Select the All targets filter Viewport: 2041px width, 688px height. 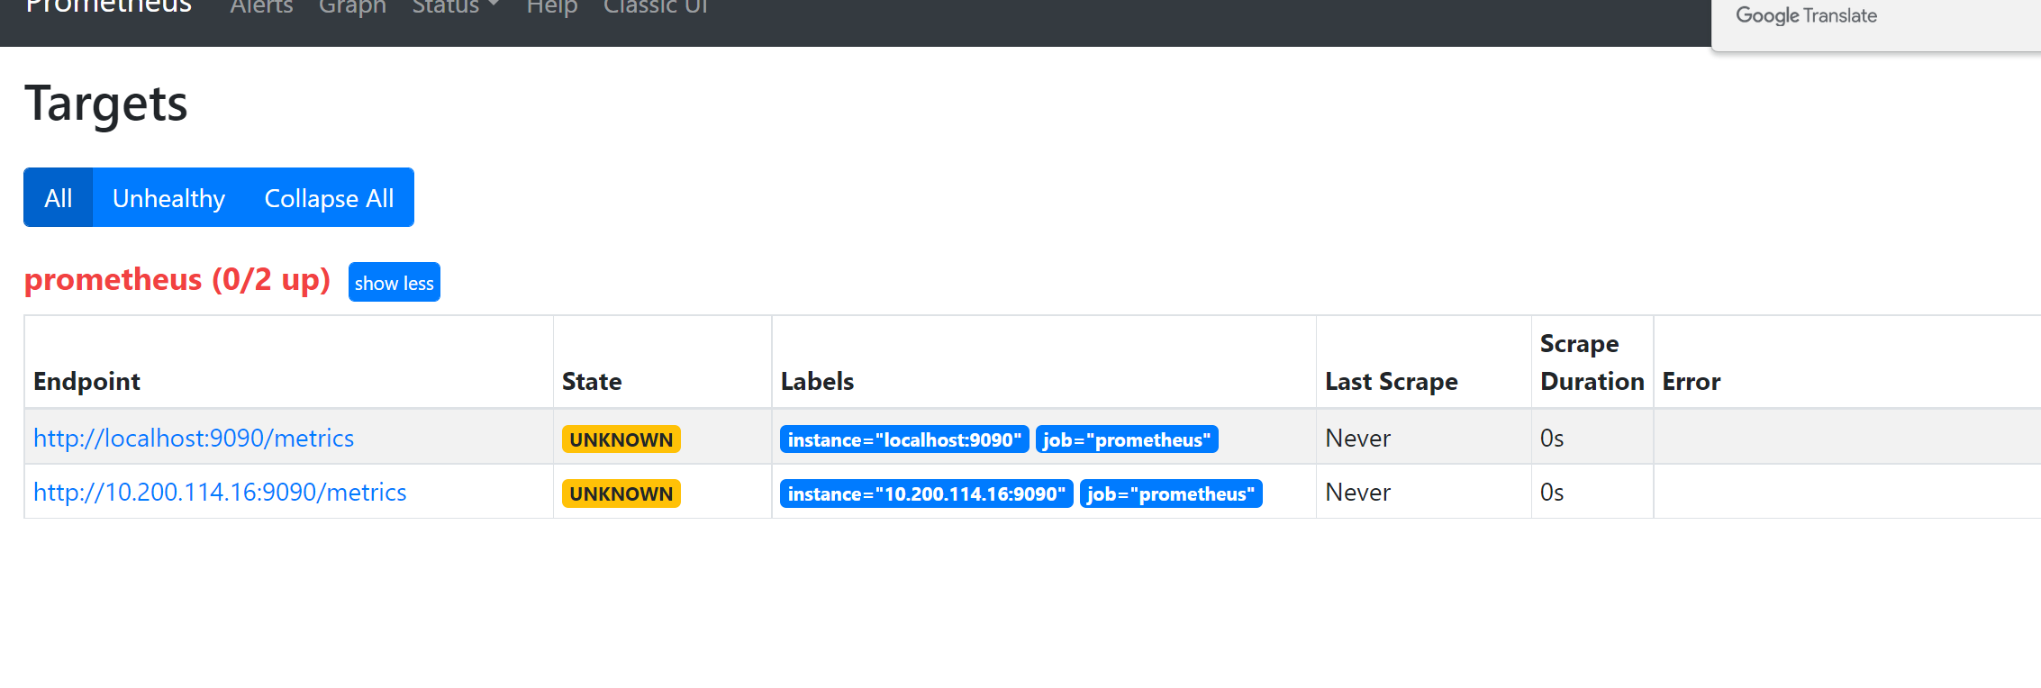(59, 197)
